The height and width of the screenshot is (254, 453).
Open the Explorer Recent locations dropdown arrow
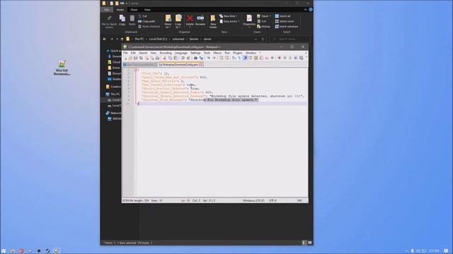tap(117, 40)
